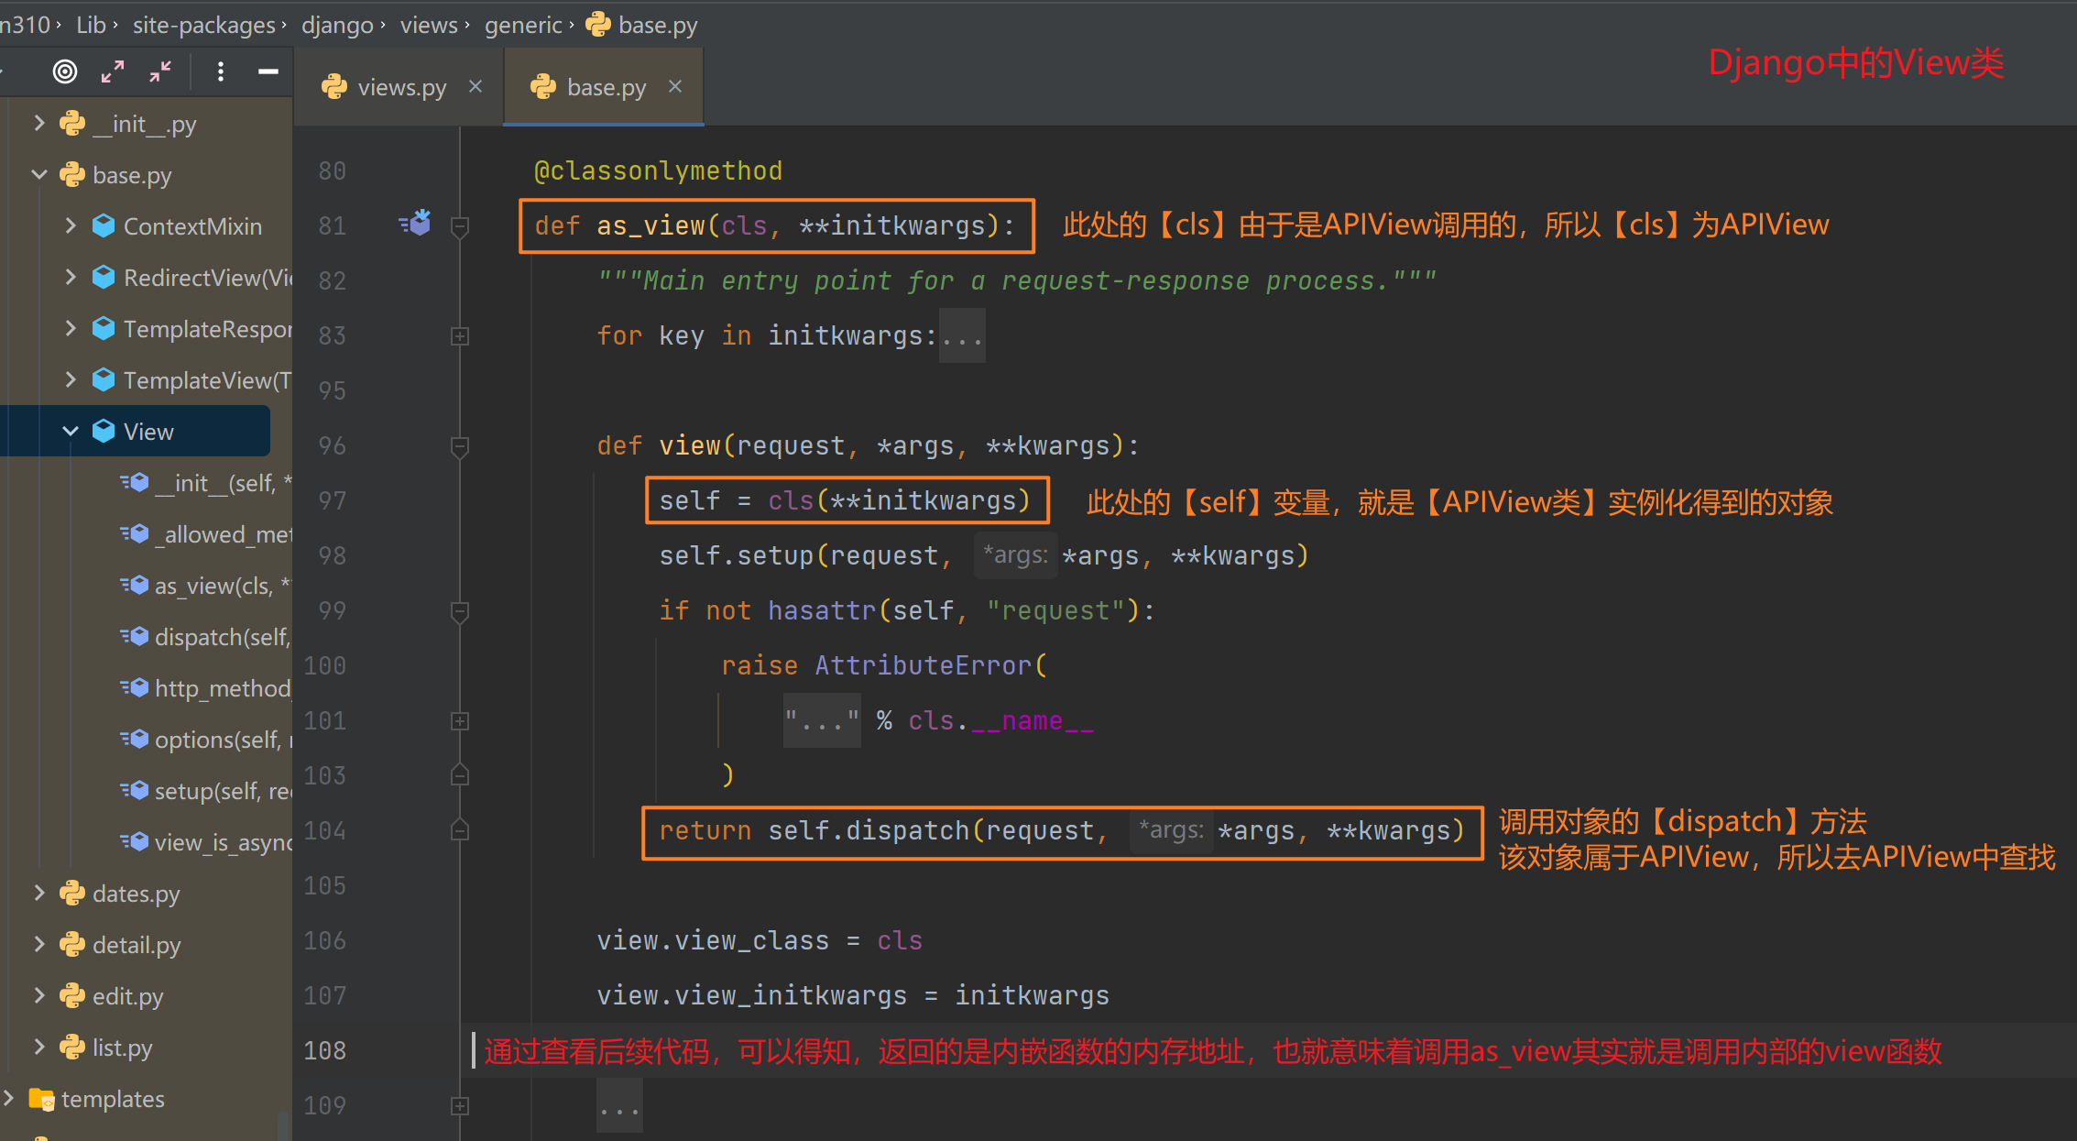Select the _allowed_methods item in the tree

coord(223,534)
